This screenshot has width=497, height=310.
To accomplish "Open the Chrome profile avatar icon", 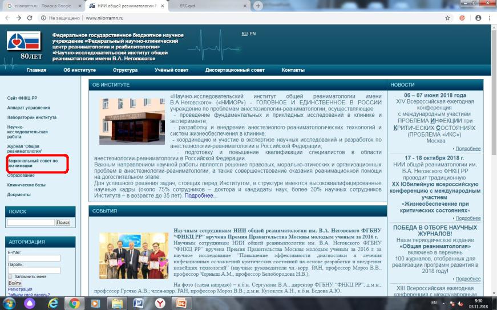I will click(478, 18).
